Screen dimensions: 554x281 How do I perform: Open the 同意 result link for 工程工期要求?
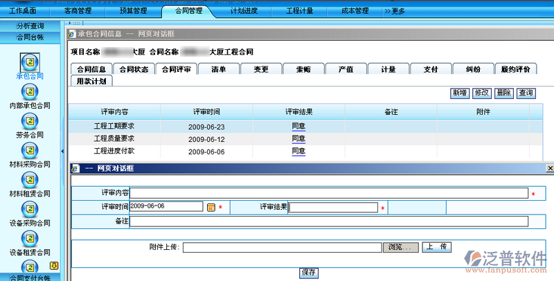click(x=298, y=127)
